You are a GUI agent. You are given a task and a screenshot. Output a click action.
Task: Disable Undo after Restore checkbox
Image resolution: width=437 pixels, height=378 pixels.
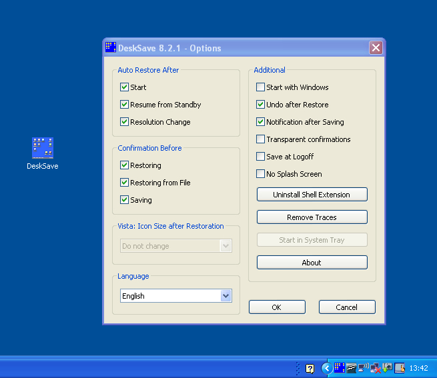[261, 105]
